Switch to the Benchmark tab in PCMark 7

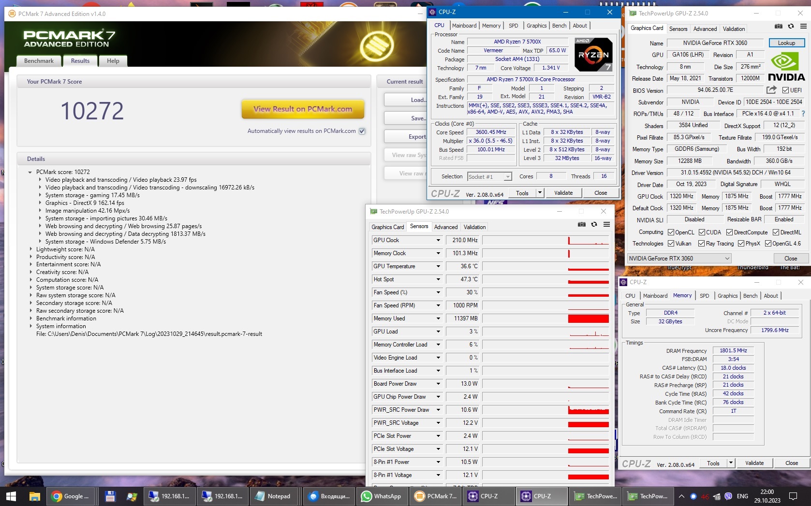point(39,61)
